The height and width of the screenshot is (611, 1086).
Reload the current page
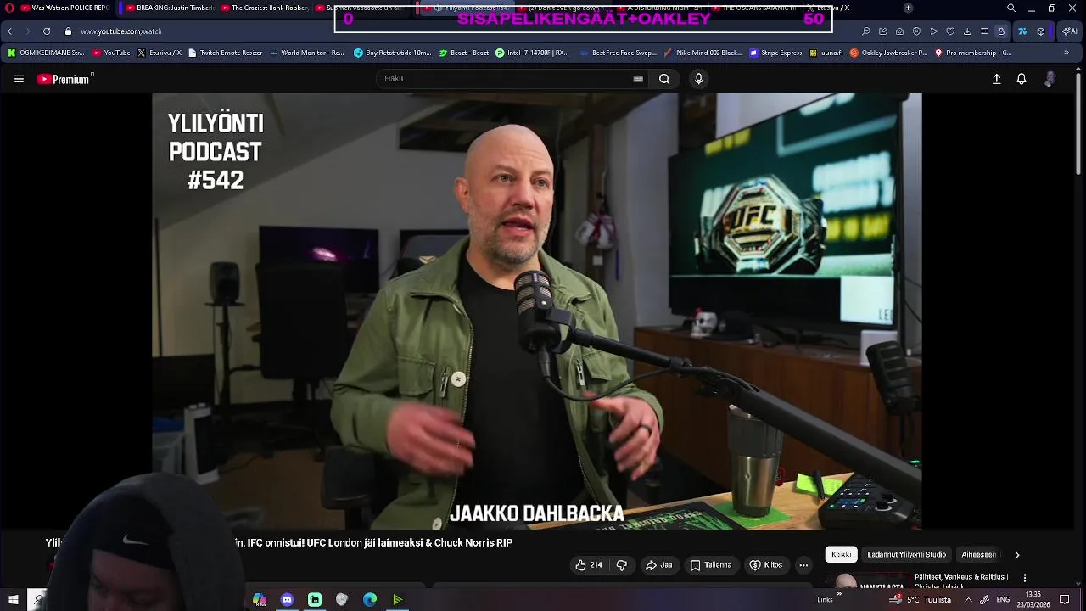coord(47,31)
